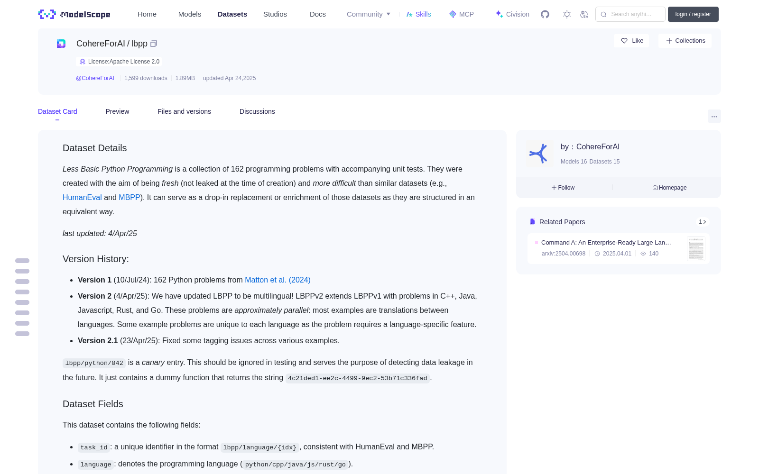
Task: Open the GitHub icon in navbar
Action: tap(545, 14)
